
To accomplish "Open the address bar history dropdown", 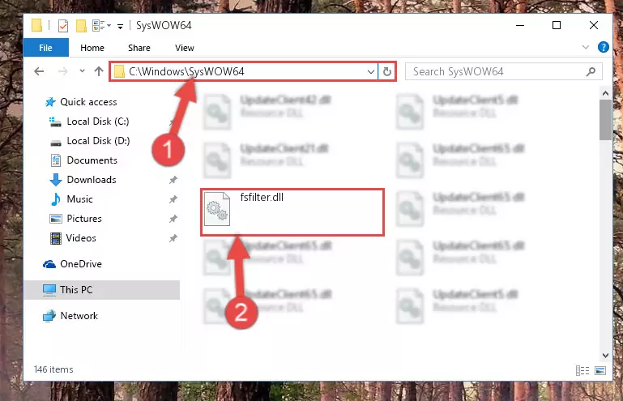I will 371,72.
